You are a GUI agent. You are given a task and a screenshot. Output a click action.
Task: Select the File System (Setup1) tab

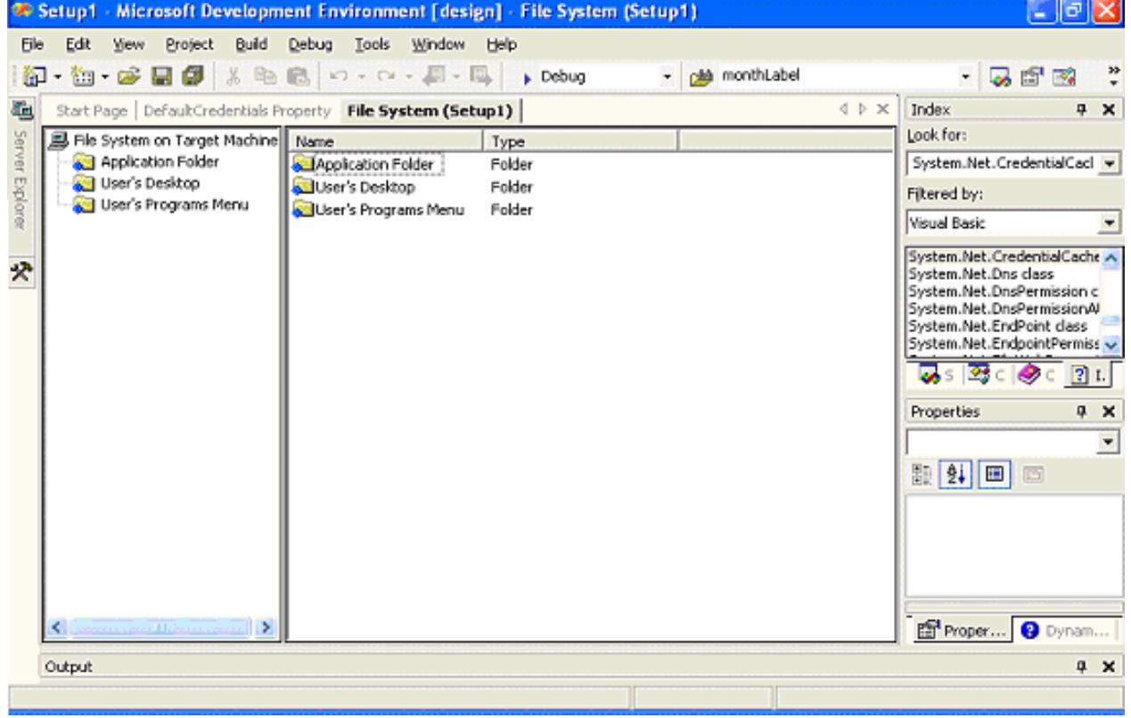tap(430, 110)
